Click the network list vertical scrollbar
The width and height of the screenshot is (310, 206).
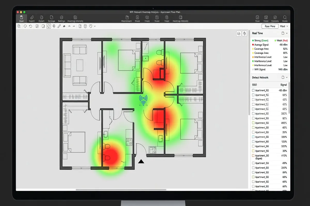click(x=289, y=98)
